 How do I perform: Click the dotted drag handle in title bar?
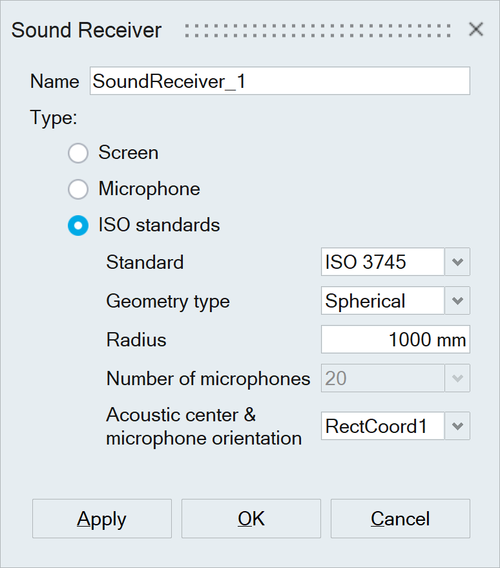[317, 30]
